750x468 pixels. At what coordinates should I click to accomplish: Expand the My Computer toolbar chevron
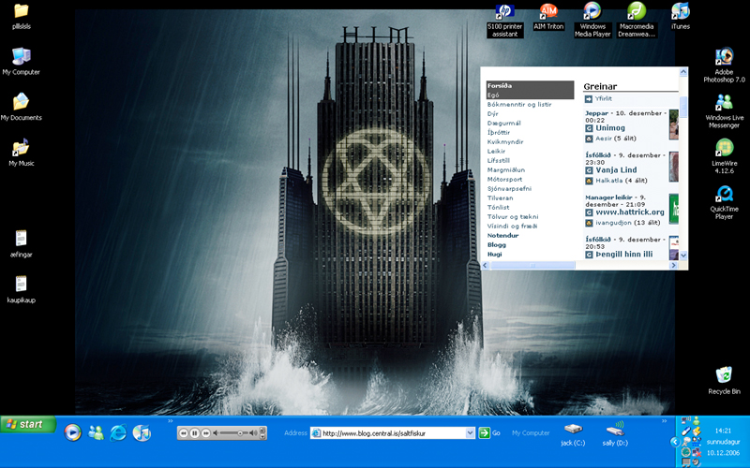click(x=665, y=420)
